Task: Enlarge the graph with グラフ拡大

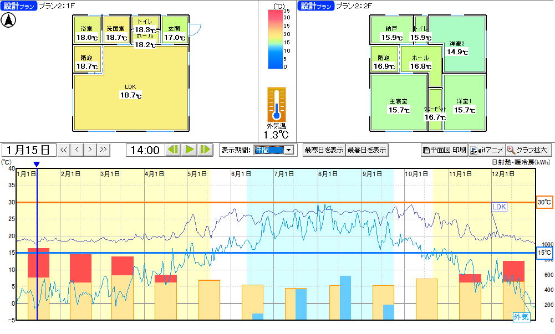Action: pos(528,150)
